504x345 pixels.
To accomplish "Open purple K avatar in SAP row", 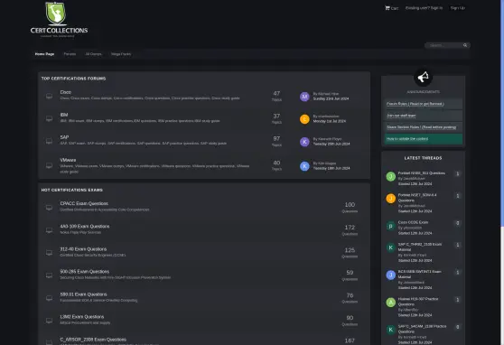I will pyautogui.click(x=304, y=142).
